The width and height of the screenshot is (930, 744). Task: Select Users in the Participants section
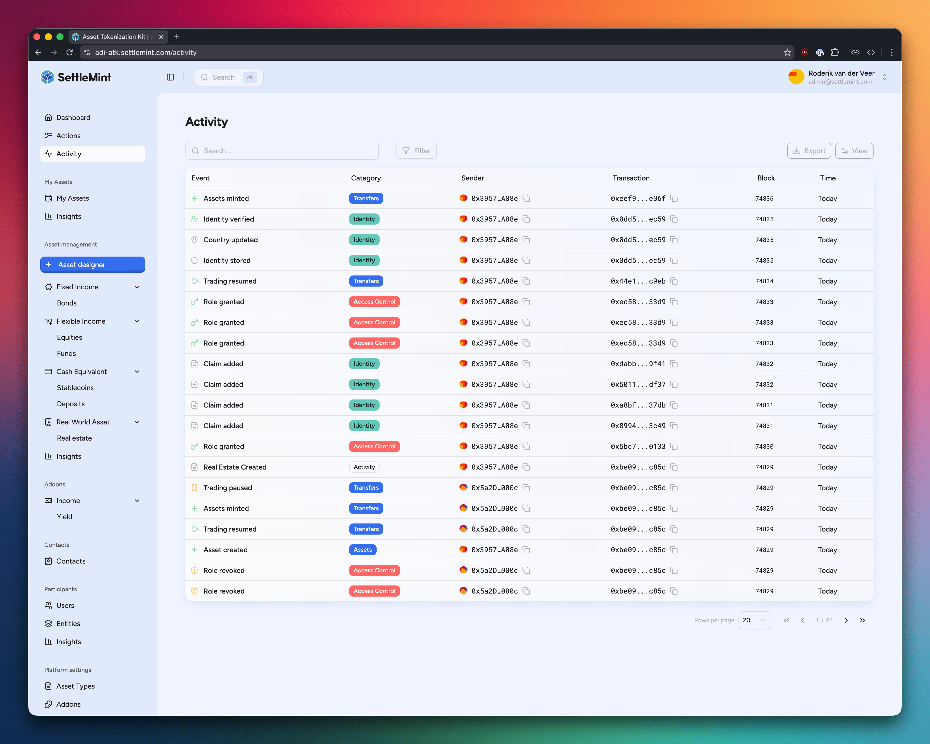[65, 605]
